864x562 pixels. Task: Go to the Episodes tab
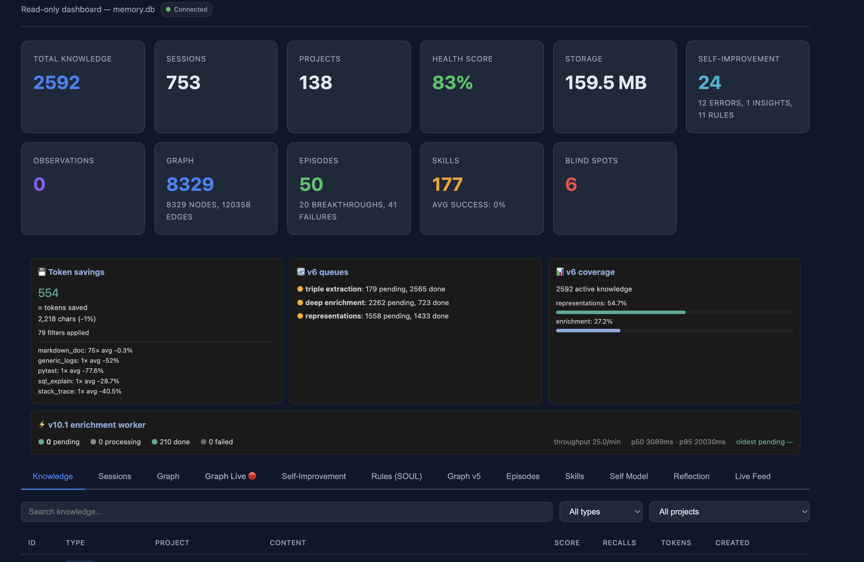pyautogui.click(x=523, y=476)
